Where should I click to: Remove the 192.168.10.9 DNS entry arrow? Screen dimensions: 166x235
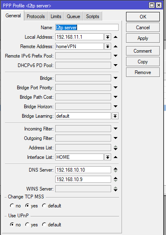click(x=115, y=178)
